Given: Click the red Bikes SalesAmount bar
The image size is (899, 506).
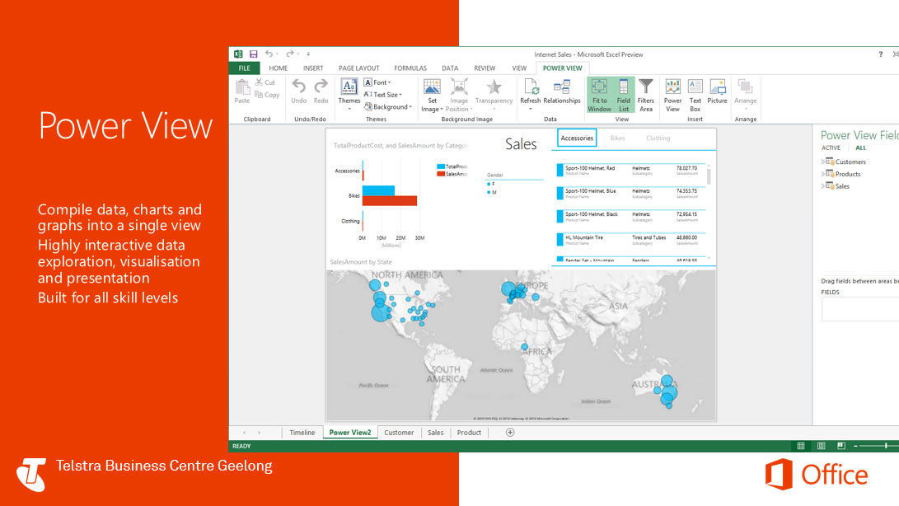Looking at the screenshot, I should (x=389, y=201).
